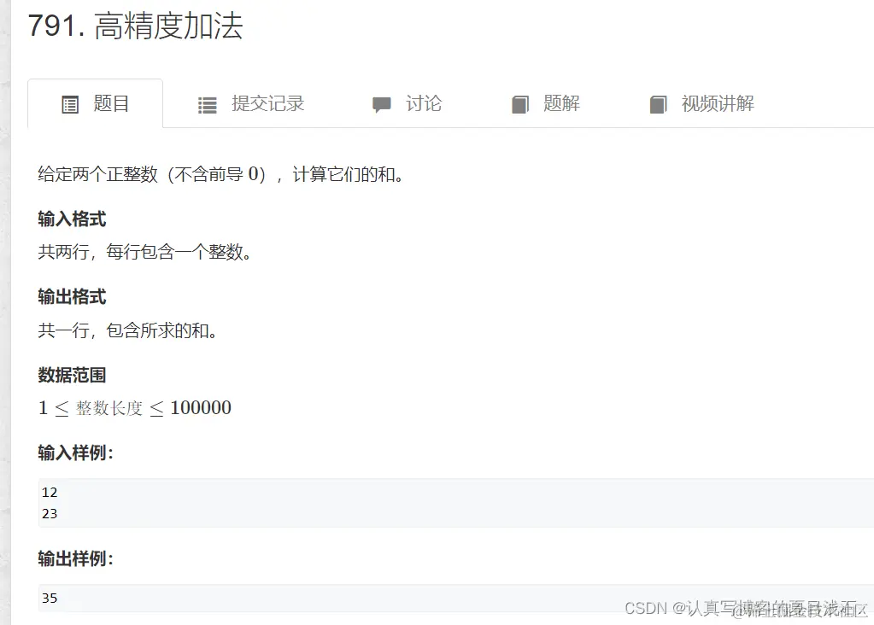Open the 视频讲解 tab
The height and width of the screenshot is (625, 874).
tap(701, 103)
